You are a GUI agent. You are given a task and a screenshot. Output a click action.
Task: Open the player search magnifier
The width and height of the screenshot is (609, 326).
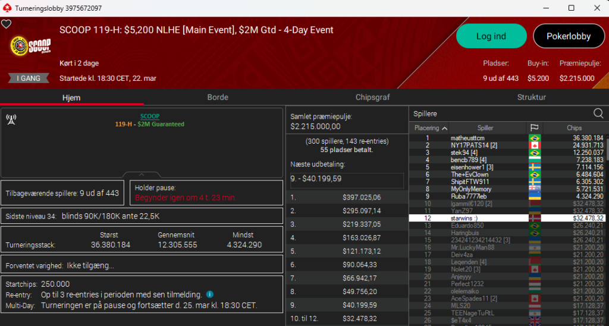click(x=598, y=113)
